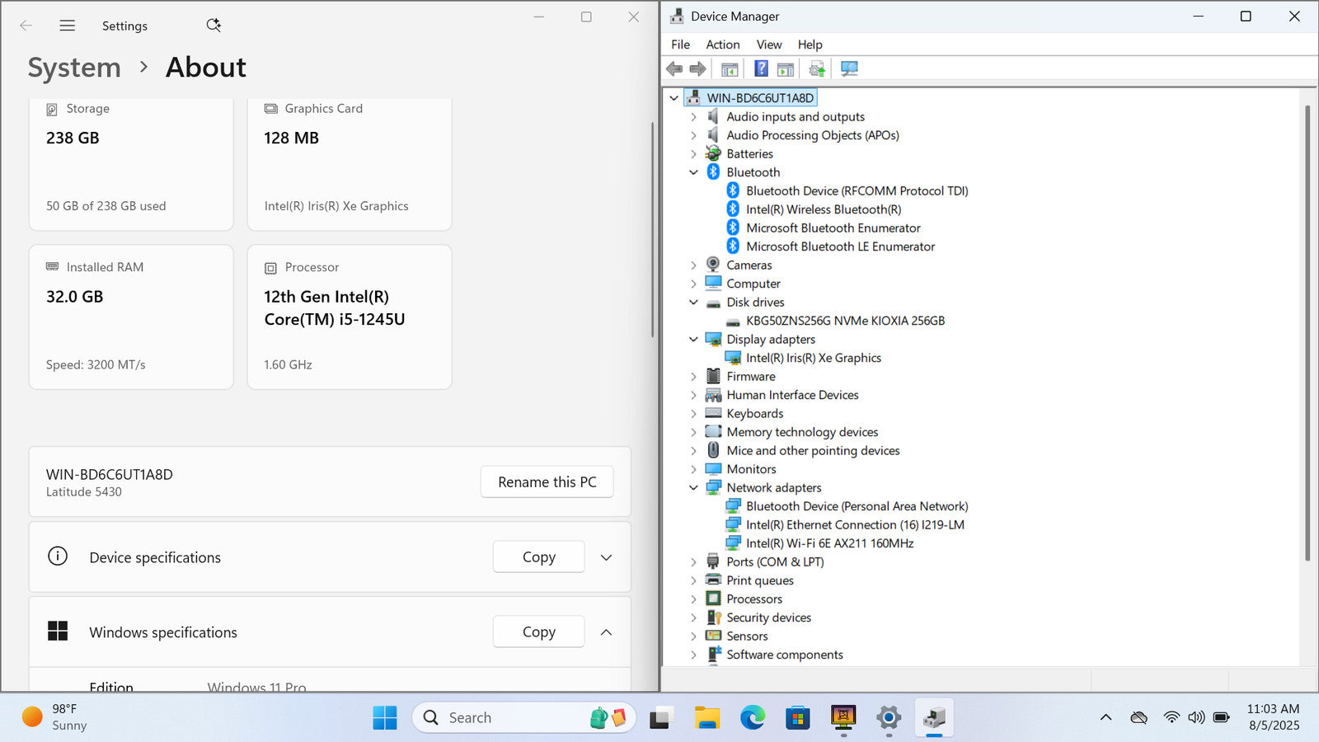The image size is (1319, 742).
Task: Select Intel(R) Wi-Fi 6E AX211 160MHz device
Action: pyautogui.click(x=829, y=543)
